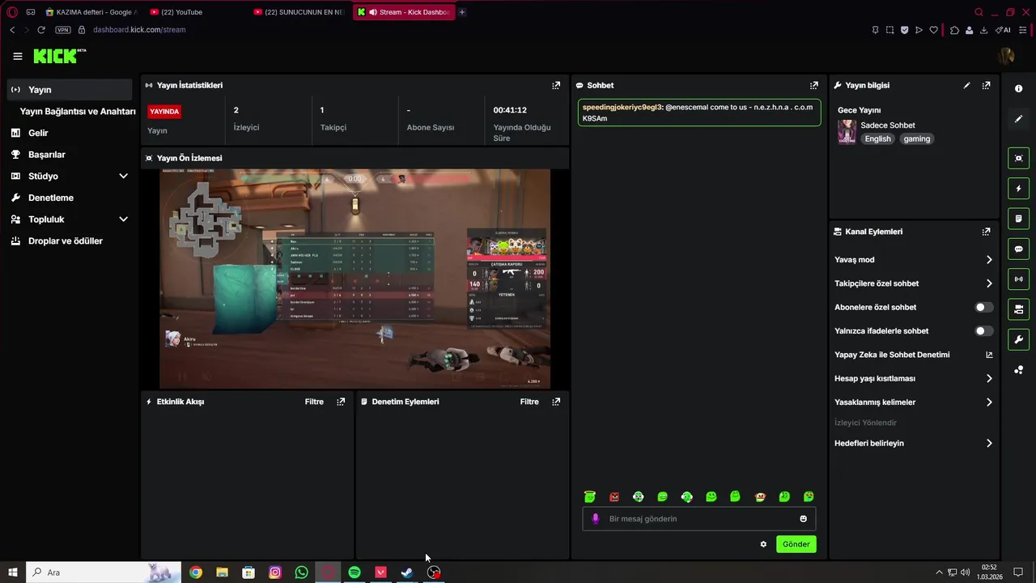Image resolution: width=1036 pixels, height=583 pixels.
Task: Toggle Abonelere özel sohbet switch
Action: [x=983, y=308]
